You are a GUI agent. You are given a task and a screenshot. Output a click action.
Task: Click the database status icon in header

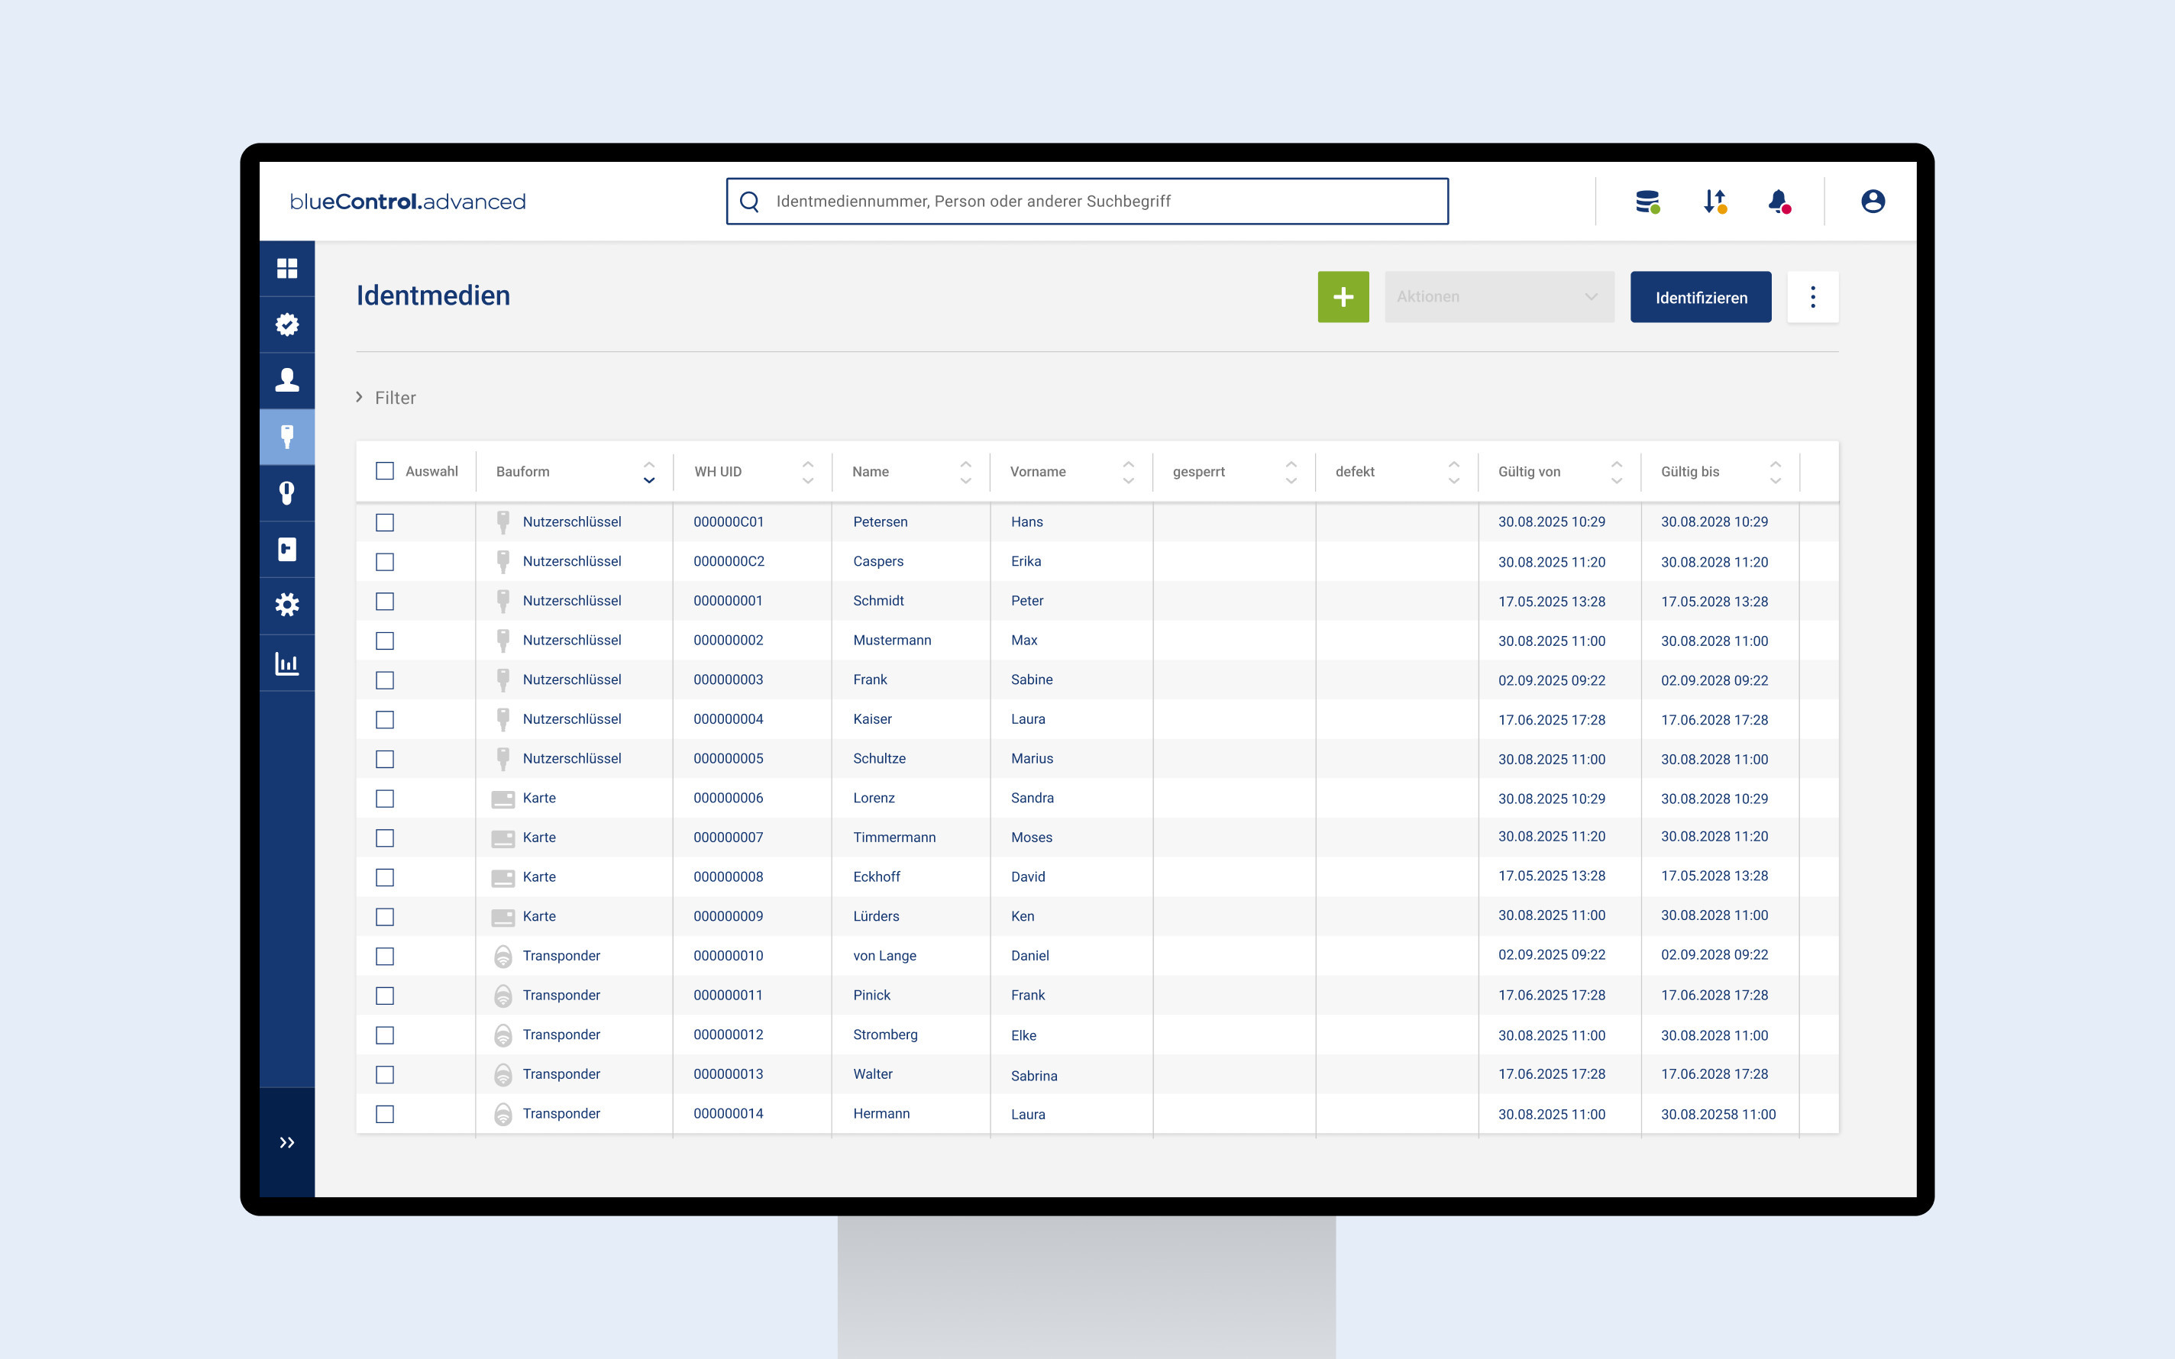[1647, 202]
